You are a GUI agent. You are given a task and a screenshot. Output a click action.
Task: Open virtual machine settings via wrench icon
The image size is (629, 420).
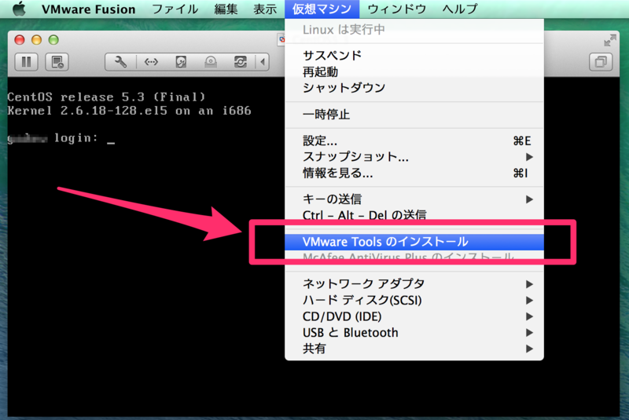120,62
